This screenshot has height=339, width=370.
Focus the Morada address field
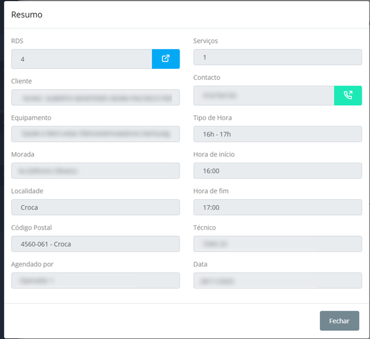coord(95,171)
